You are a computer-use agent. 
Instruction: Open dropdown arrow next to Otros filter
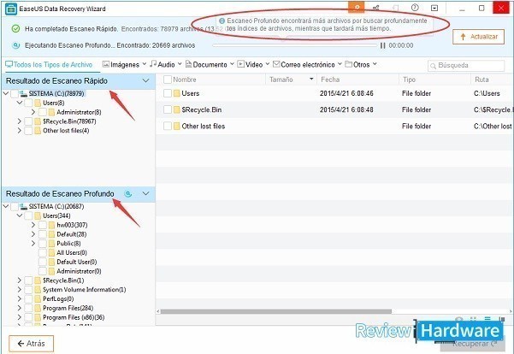point(375,64)
